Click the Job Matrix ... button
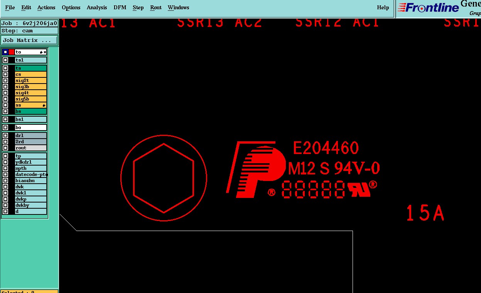 coord(29,40)
